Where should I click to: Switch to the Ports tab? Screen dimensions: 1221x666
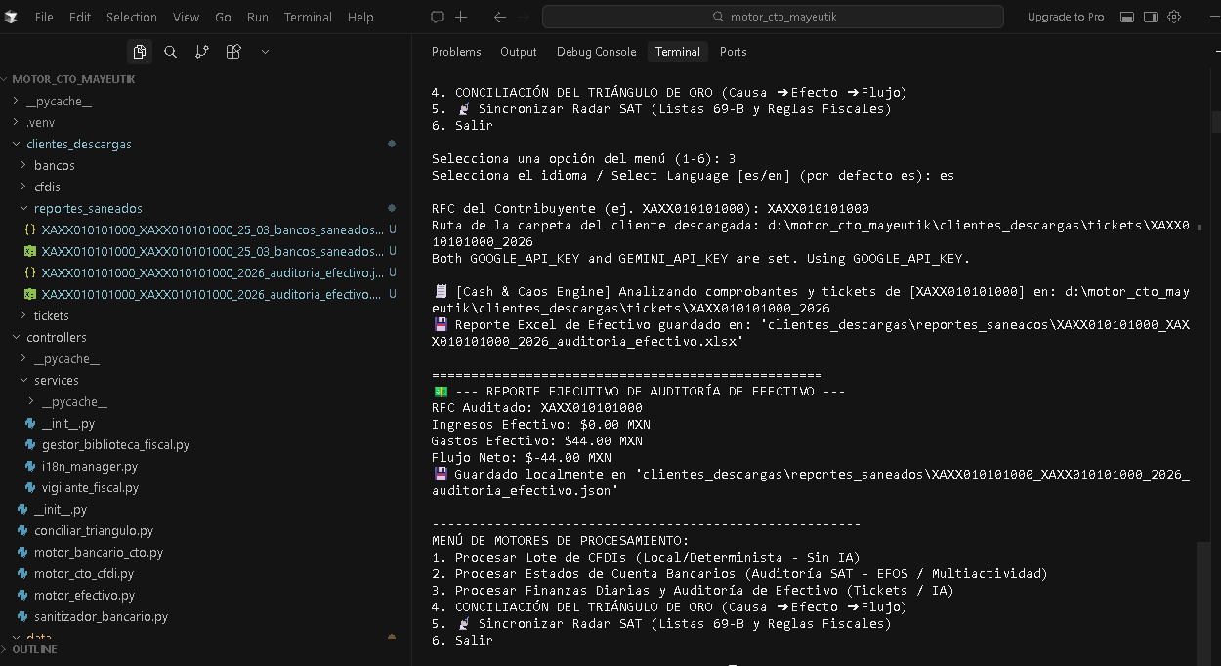click(x=734, y=52)
